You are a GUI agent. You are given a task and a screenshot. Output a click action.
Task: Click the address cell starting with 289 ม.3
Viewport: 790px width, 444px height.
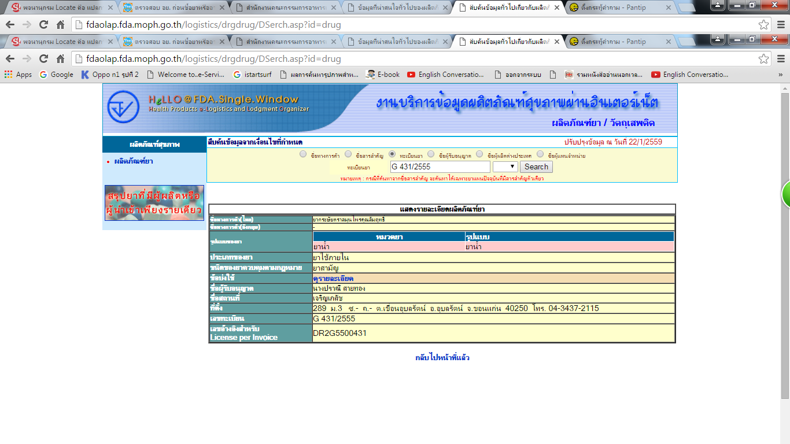pos(494,308)
